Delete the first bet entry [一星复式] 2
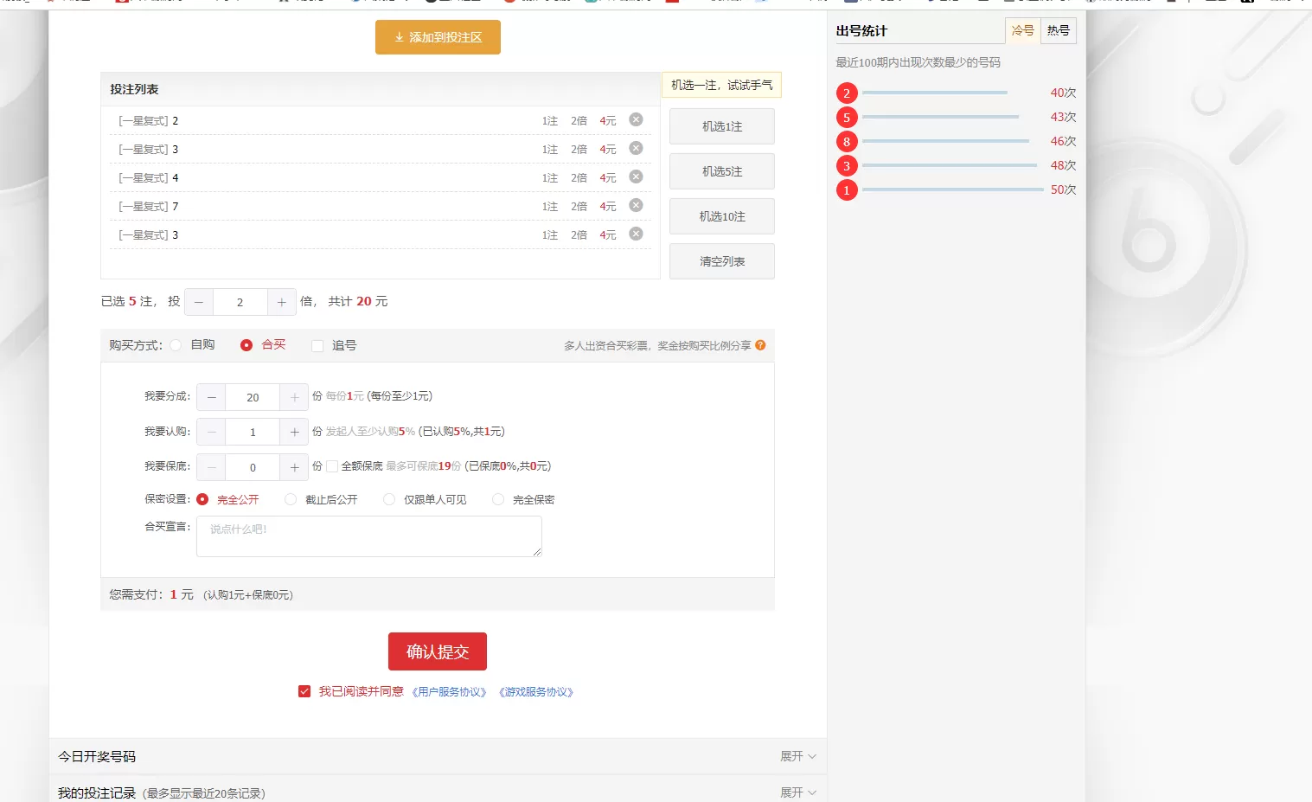Screen dimensions: 1312x802 635,119
